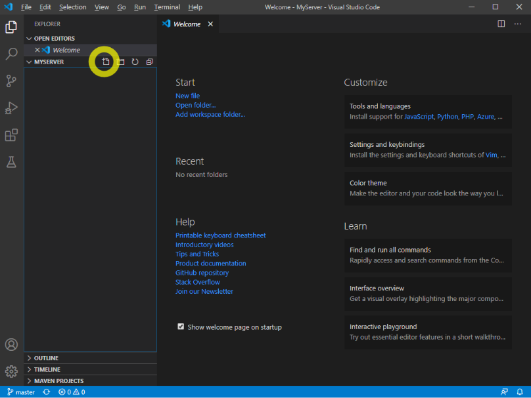Open the Selection menu
The image size is (531, 398).
pos(72,7)
